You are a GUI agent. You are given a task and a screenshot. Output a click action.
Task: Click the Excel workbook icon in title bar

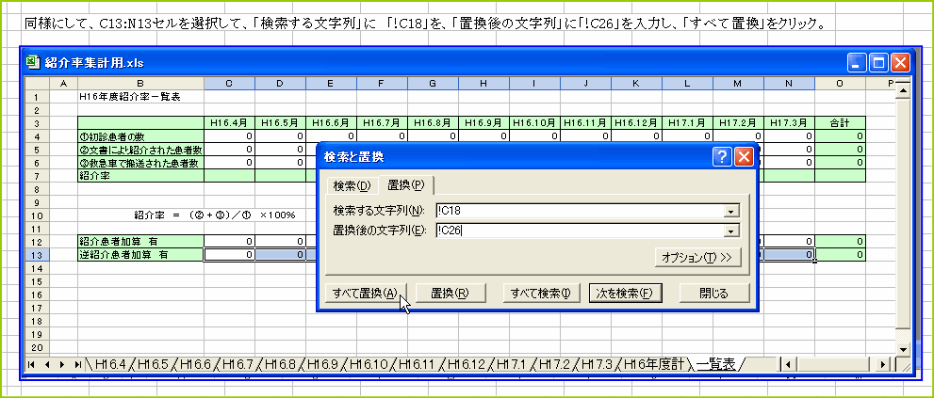(x=34, y=62)
